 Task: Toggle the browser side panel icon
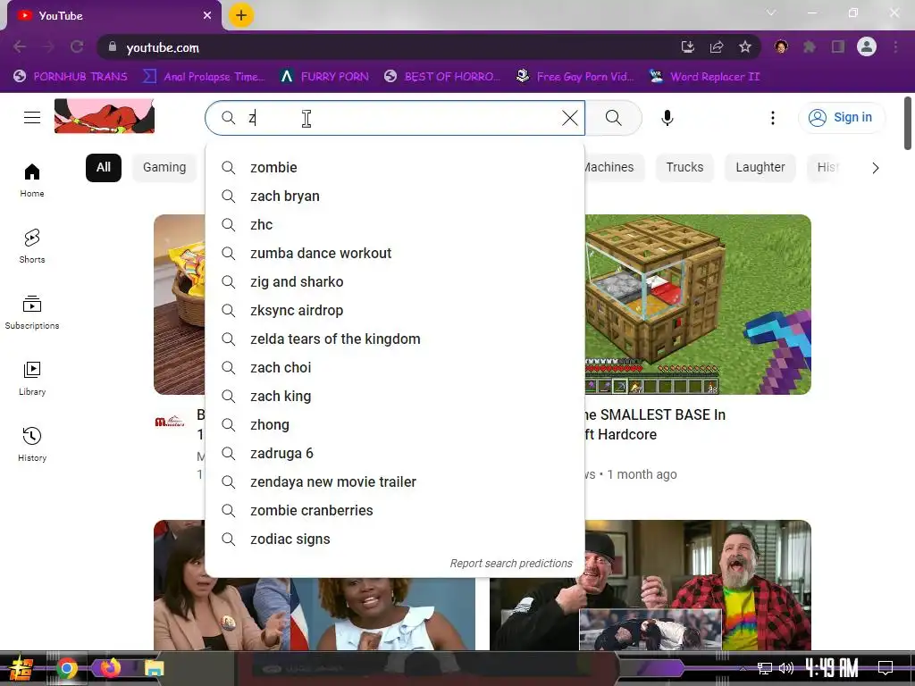838,46
